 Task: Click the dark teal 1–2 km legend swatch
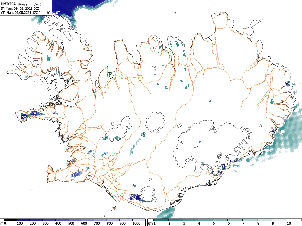tap(161, 220)
